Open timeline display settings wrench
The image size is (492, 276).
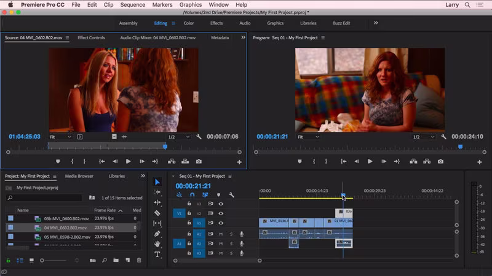[x=231, y=195]
